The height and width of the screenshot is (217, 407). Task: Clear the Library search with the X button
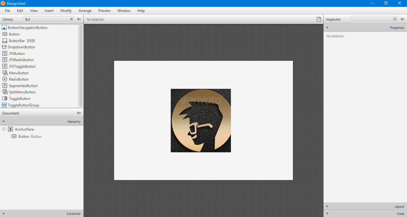71,19
